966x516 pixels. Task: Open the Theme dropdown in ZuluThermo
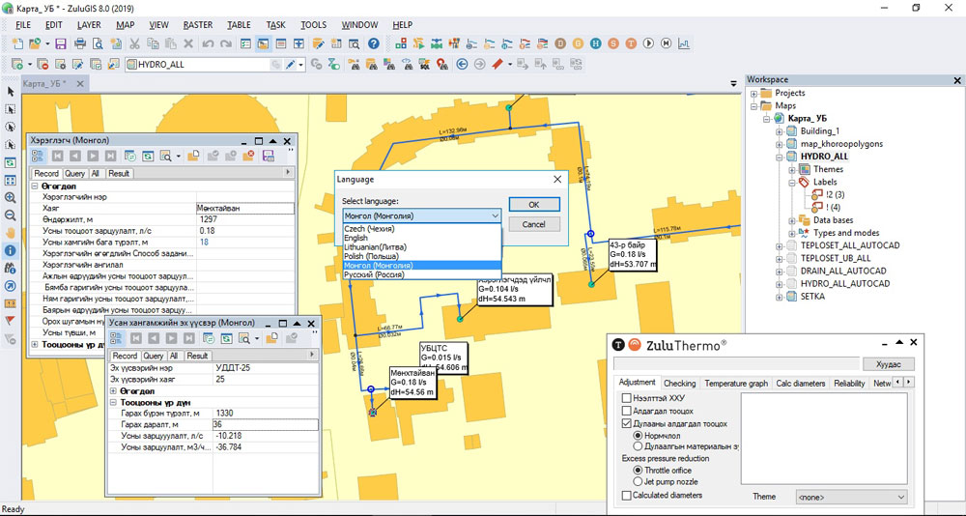click(x=850, y=497)
